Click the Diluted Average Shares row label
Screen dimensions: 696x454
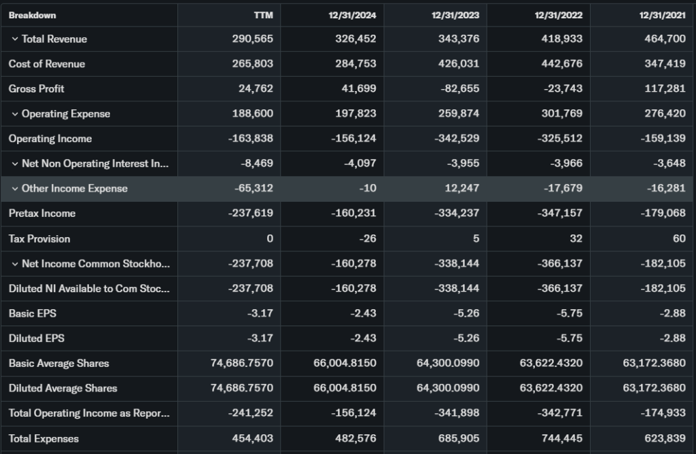63,388
